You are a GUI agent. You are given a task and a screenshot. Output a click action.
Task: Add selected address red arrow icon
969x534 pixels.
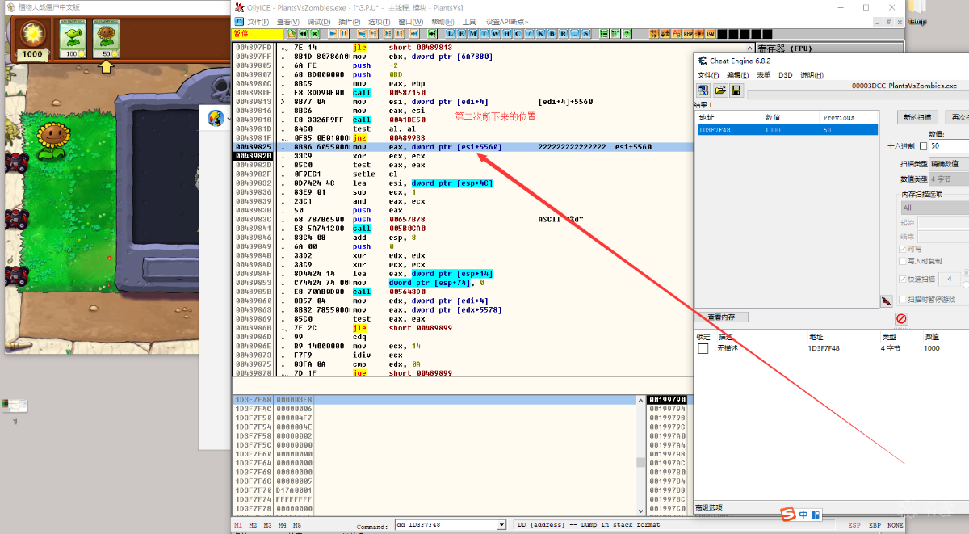(x=887, y=301)
